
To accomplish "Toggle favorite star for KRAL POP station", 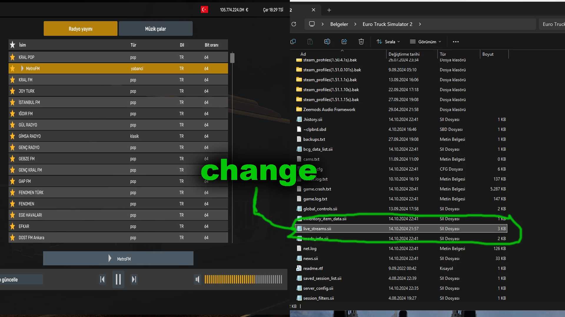I will click(12, 57).
